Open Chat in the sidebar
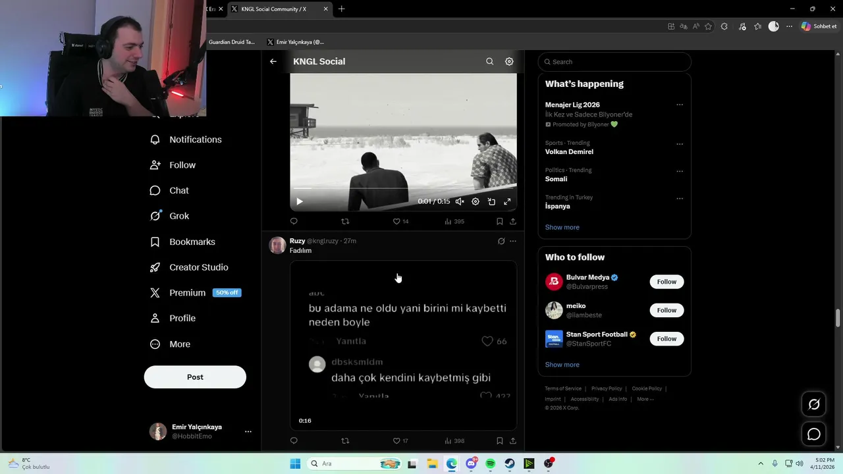Screen dimensions: 843x474 pyautogui.click(x=169, y=190)
